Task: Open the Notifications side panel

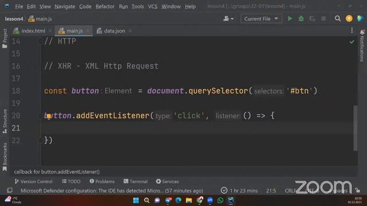Action: click(362, 46)
